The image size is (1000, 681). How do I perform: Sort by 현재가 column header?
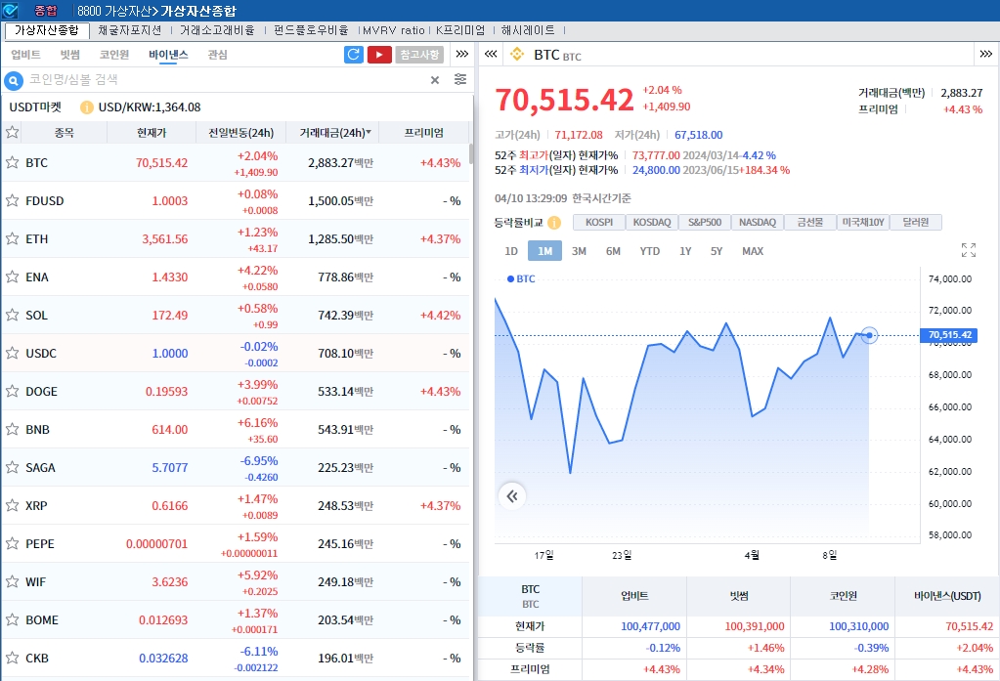[x=152, y=133]
